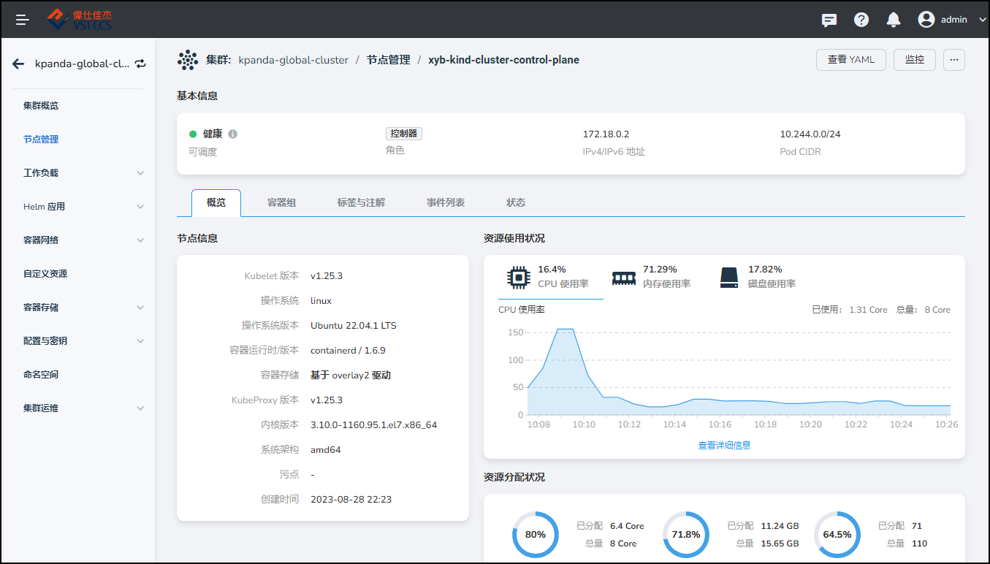Click 查看详细信息 link

pyautogui.click(x=724, y=445)
